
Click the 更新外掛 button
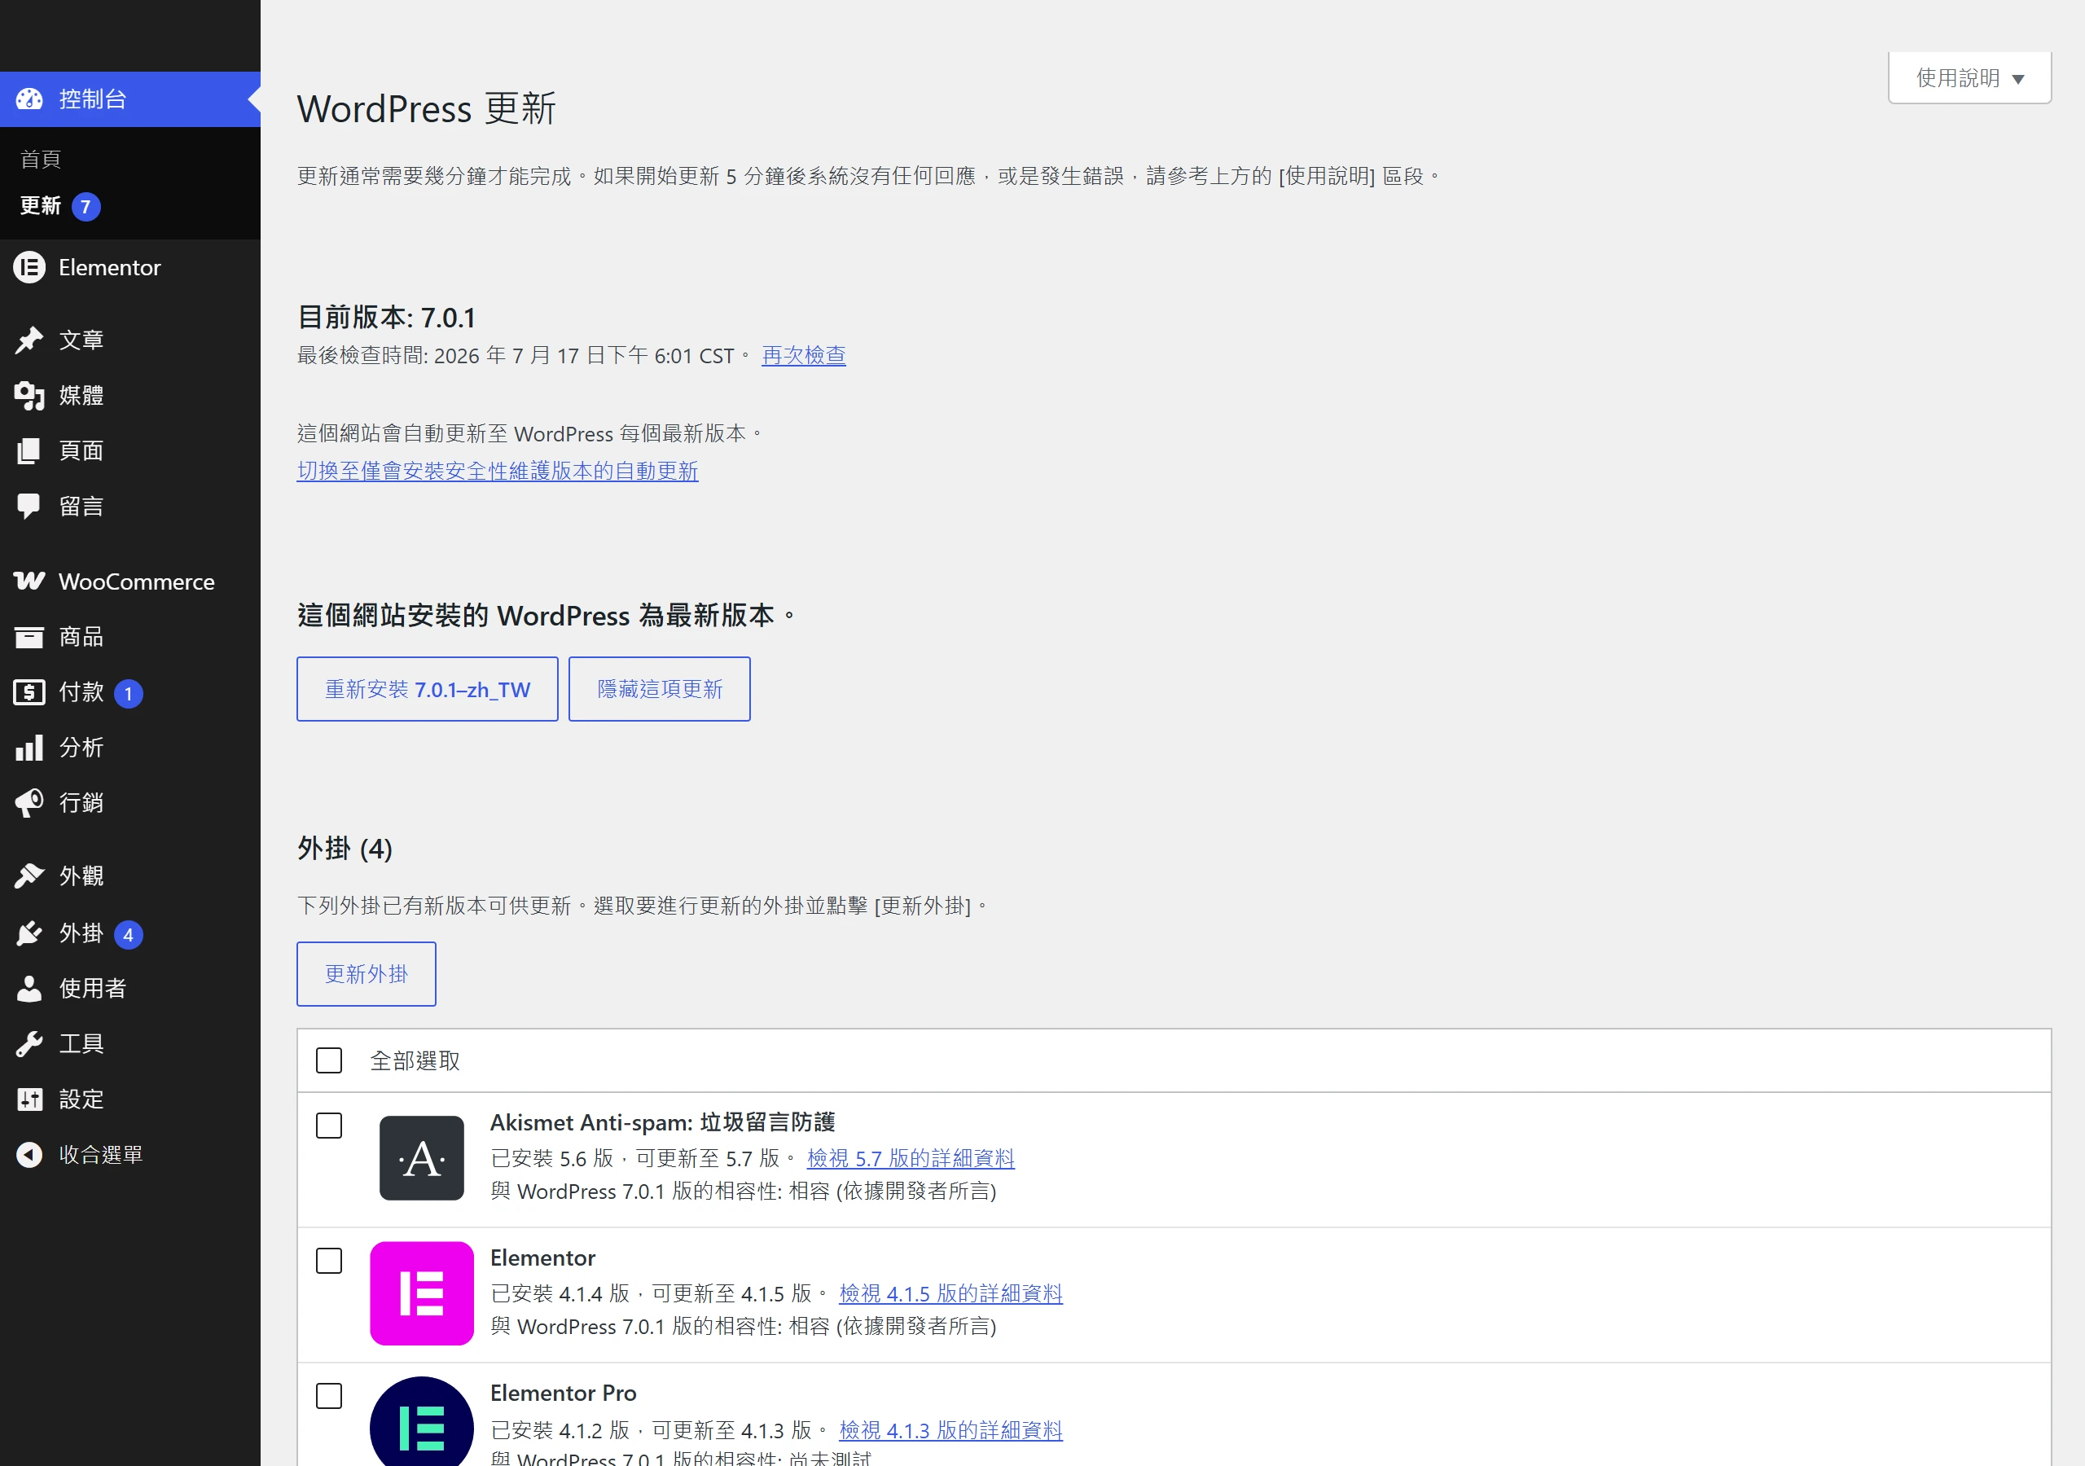[x=366, y=974]
